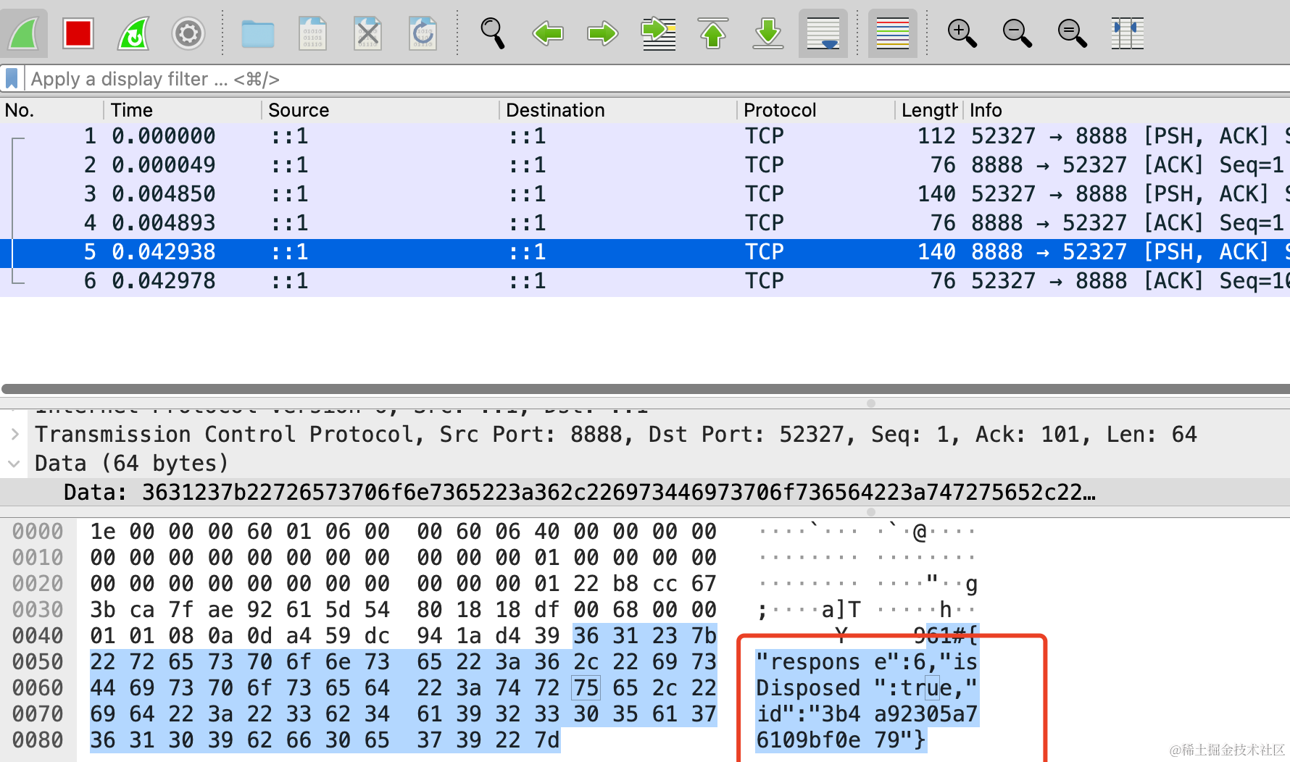This screenshot has width=1290, height=762.
Task: Sort packets by the Protocol column header
Action: [780, 110]
